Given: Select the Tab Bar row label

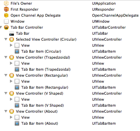Looking at the screenshot, I should tap(23, 33).
